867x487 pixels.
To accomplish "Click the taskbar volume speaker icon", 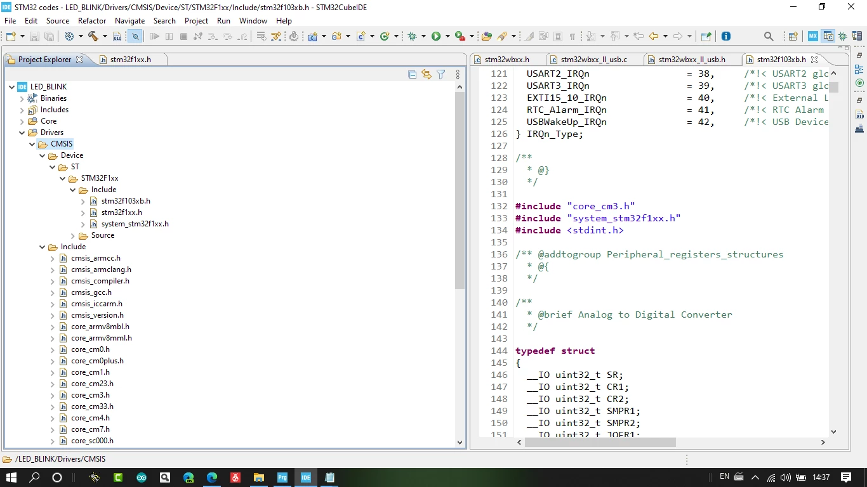I will point(786,477).
